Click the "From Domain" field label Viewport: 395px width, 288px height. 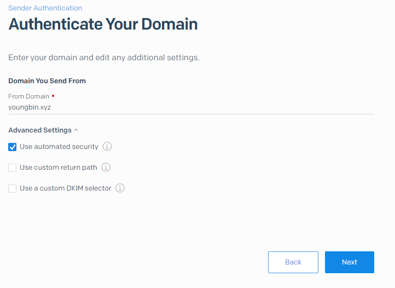[28, 96]
